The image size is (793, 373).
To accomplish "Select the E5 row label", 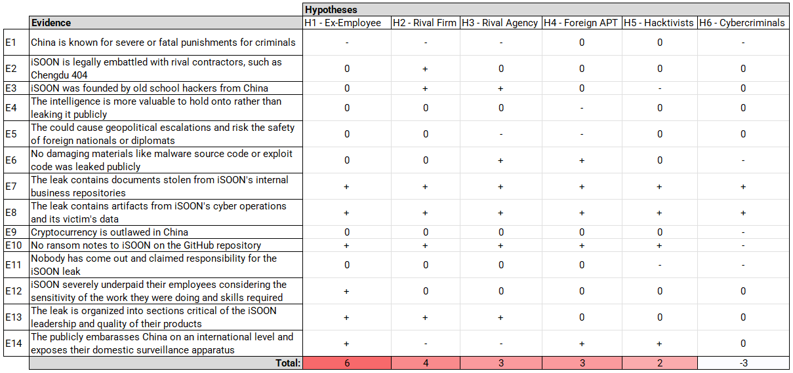I will [x=16, y=134].
